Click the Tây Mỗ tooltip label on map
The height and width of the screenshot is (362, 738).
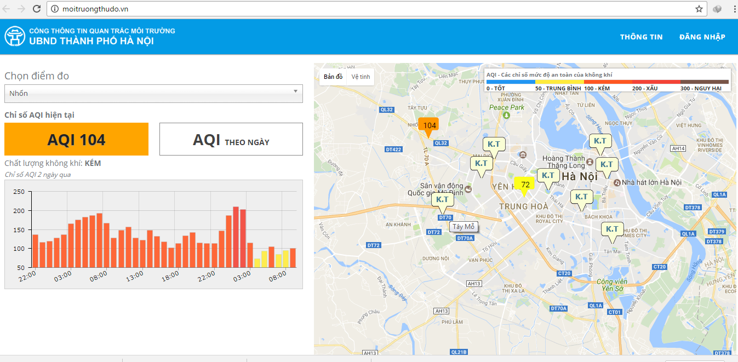point(464,227)
